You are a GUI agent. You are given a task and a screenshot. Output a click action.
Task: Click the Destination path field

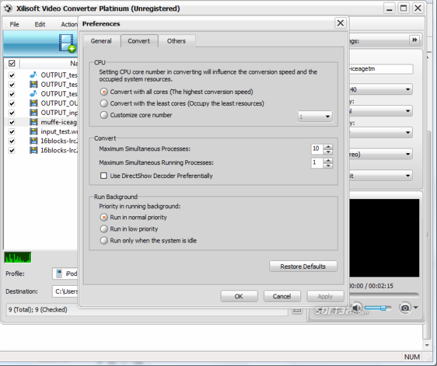pyautogui.click(x=65, y=292)
